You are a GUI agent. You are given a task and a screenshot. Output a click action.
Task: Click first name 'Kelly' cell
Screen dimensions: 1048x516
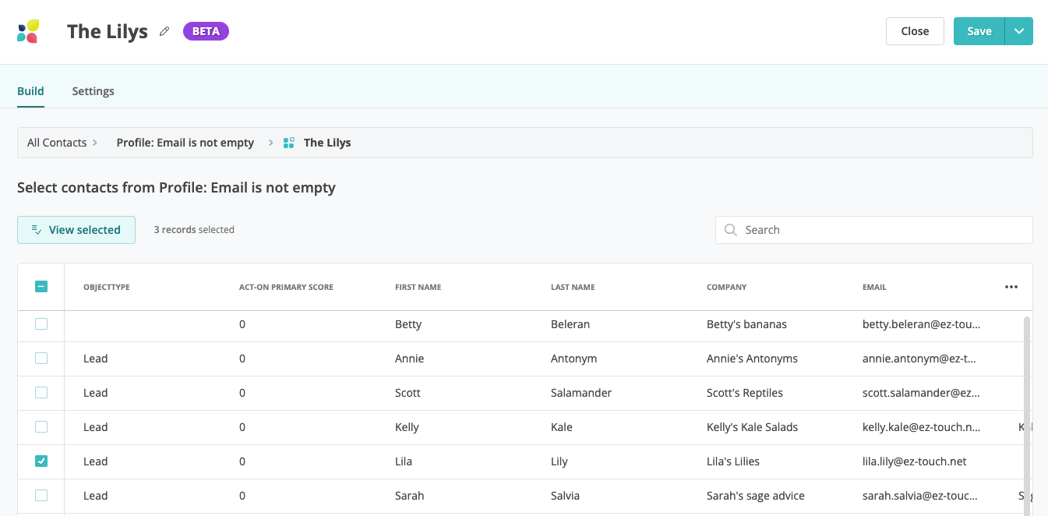[407, 427]
